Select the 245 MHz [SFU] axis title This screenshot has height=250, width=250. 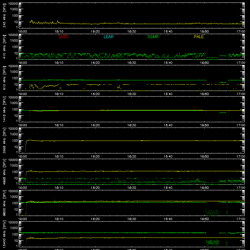4,15
